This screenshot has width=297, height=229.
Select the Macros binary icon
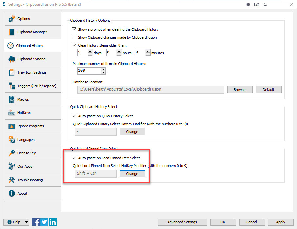(12, 99)
